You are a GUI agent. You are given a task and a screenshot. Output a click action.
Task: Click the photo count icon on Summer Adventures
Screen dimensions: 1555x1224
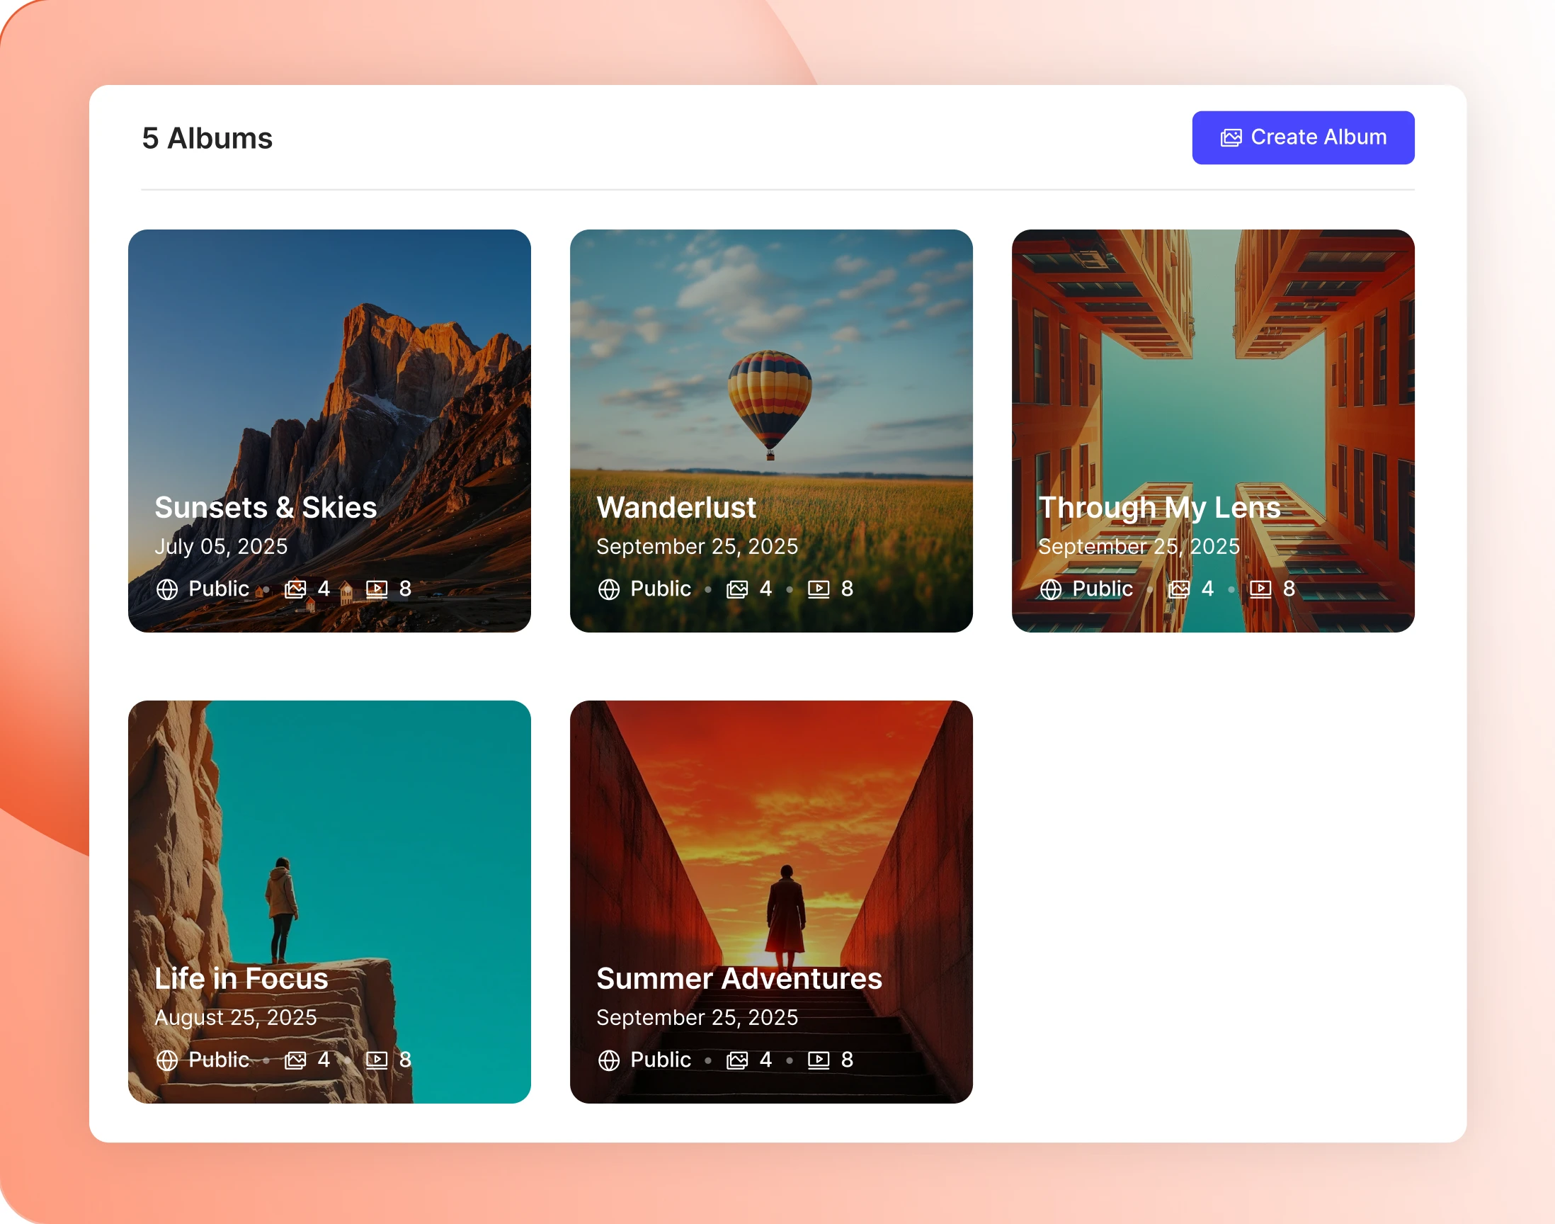[737, 1060]
